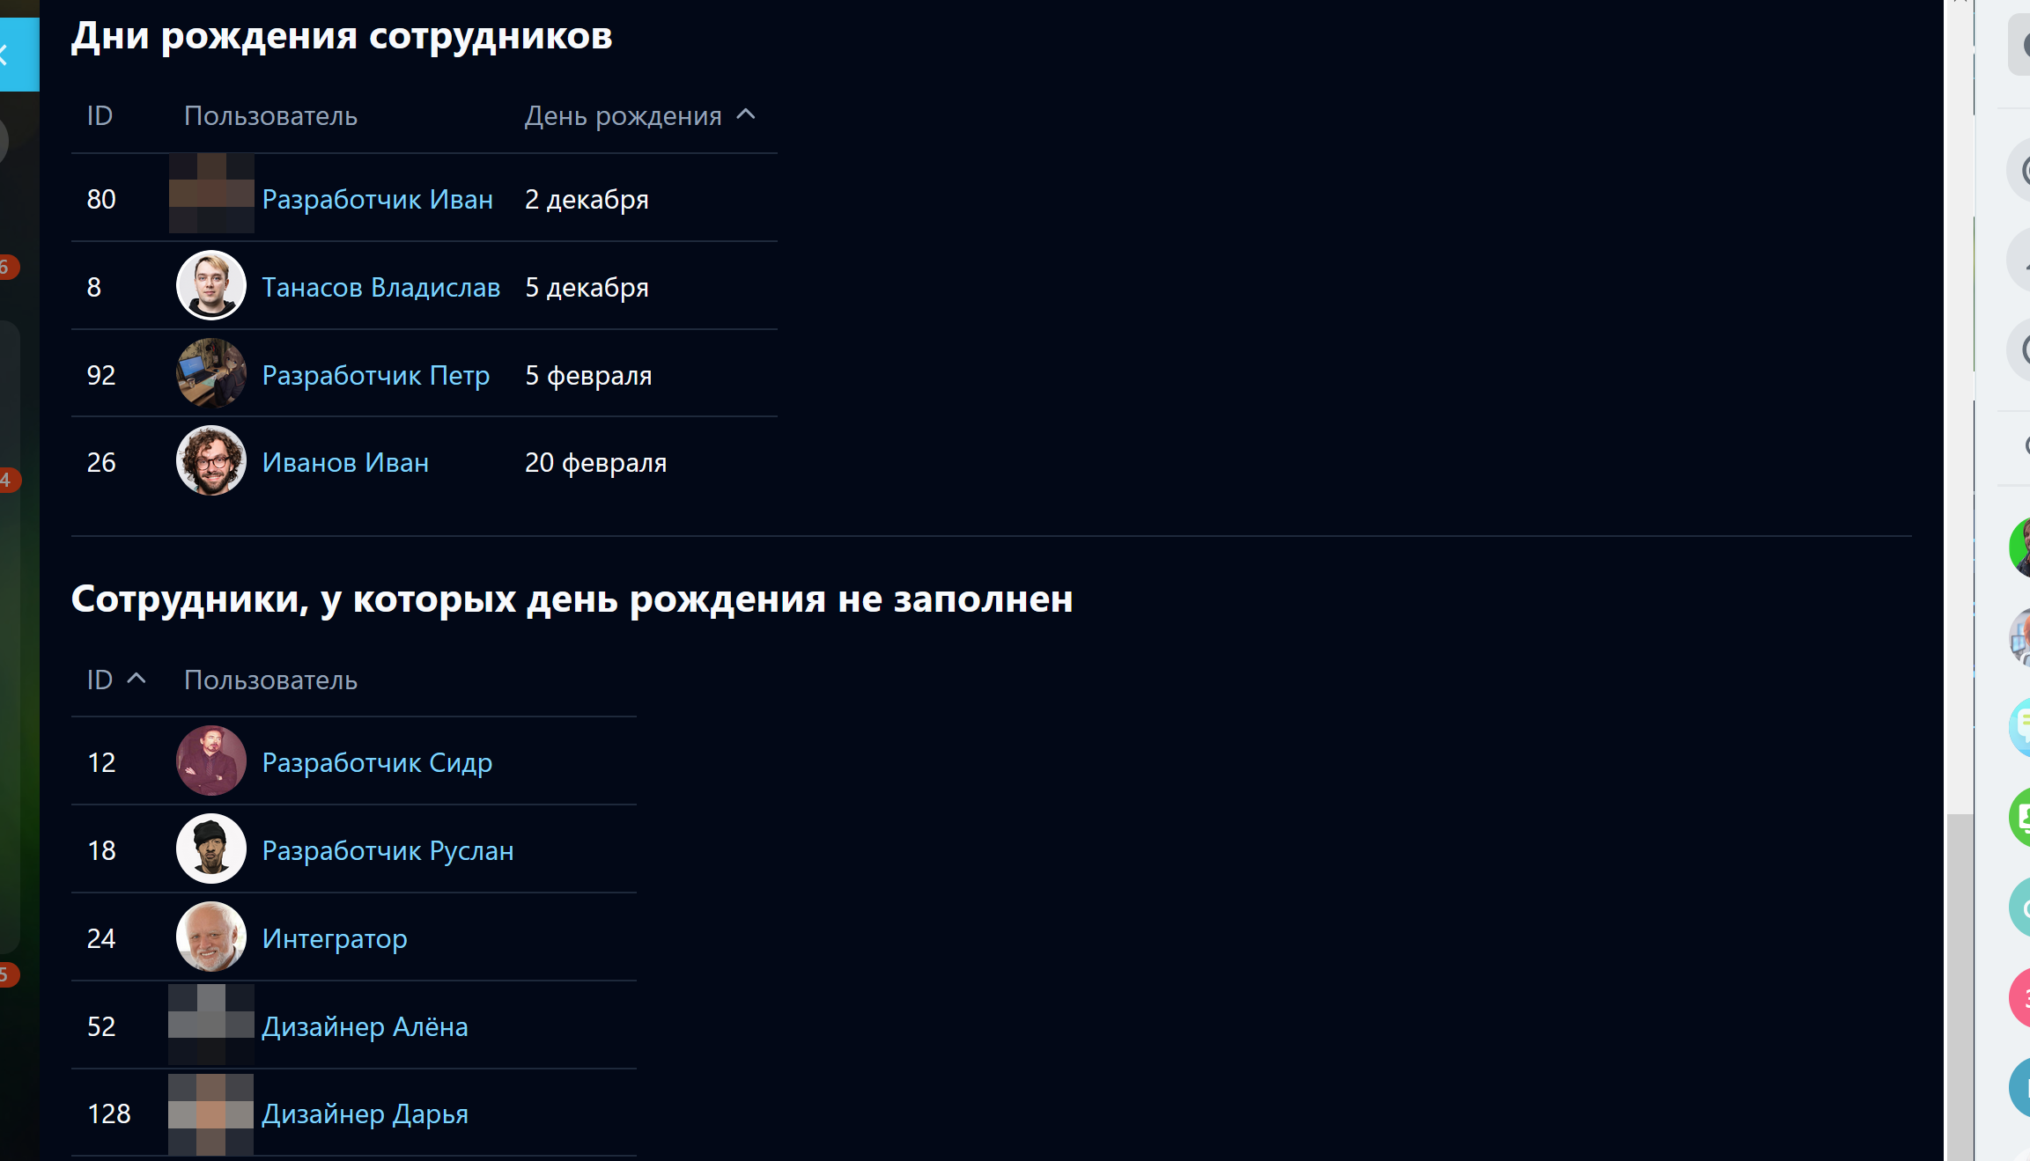Click the page vertical scrollbar thumb

pyautogui.click(x=1960, y=986)
